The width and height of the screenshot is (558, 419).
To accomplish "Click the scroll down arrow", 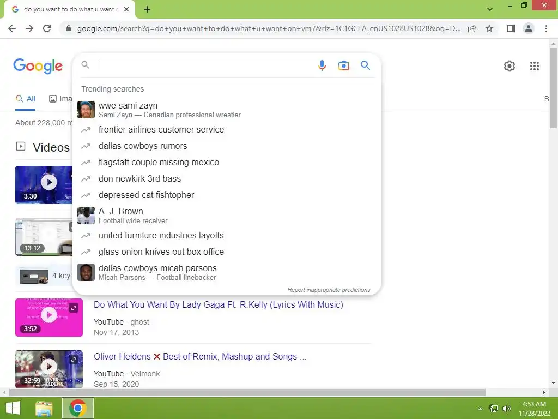I will [x=553, y=384].
